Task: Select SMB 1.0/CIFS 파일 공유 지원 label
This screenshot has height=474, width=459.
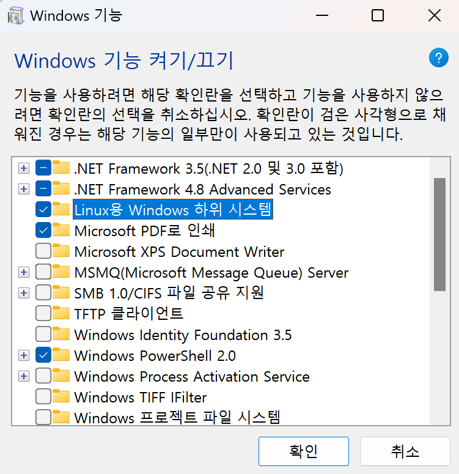Action: click(x=169, y=293)
